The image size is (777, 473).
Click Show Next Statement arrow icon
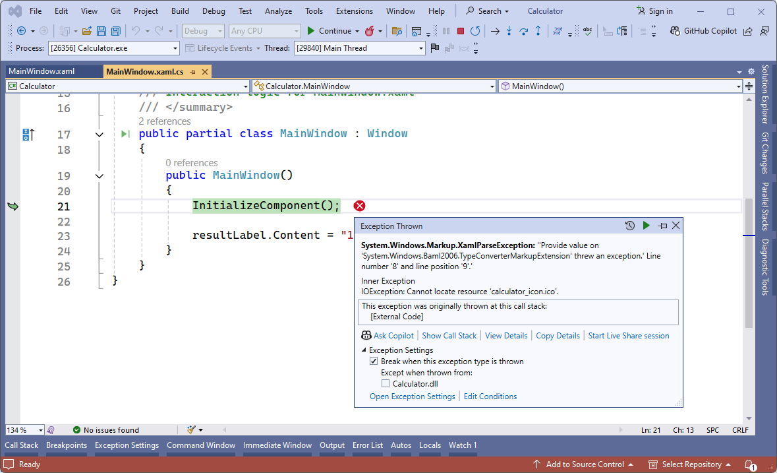495,31
